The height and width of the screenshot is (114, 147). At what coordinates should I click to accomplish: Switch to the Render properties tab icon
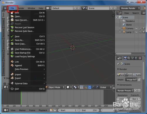[x=125, y=58]
